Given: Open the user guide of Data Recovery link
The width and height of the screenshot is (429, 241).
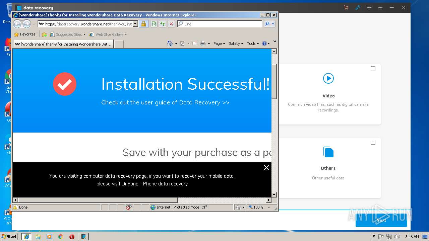Looking at the screenshot, I should click(x=165, y=102).
